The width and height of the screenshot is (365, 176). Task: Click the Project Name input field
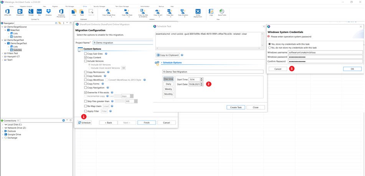[123, 43]
